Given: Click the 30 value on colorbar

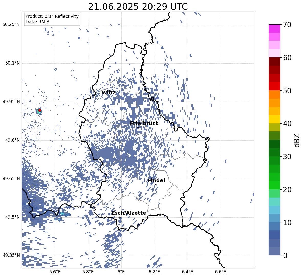Looking at the screenshot, I should coord(287,157).
